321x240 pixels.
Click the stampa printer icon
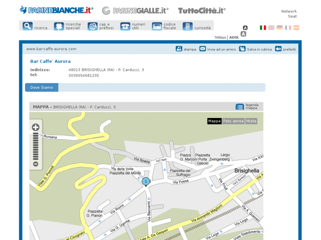coord(179,49)
